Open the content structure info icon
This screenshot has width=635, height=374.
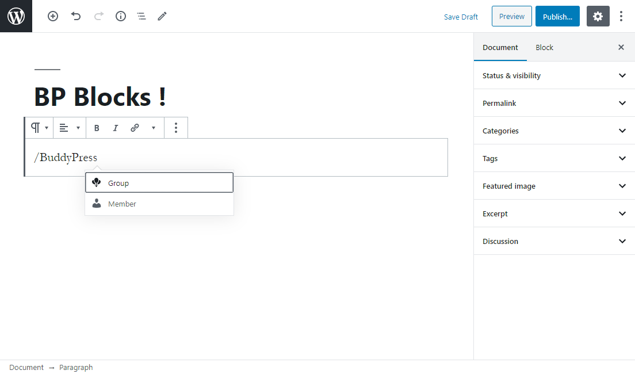121,16
